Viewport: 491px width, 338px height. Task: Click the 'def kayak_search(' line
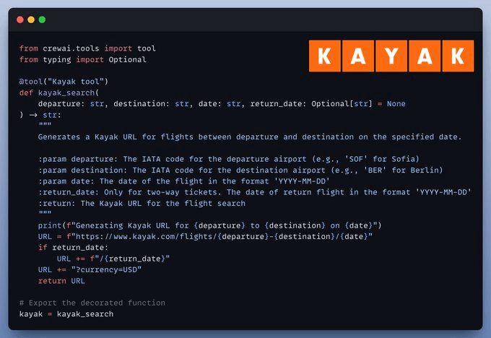point(59,92)
